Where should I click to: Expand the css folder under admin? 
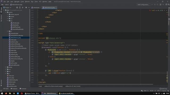point(7,19)
